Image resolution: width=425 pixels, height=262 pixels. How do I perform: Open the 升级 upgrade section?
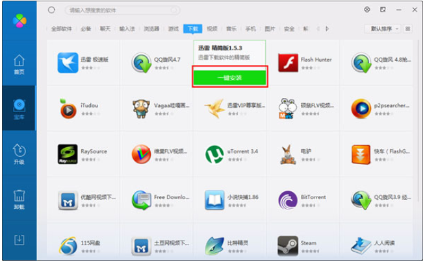point(19,154)
